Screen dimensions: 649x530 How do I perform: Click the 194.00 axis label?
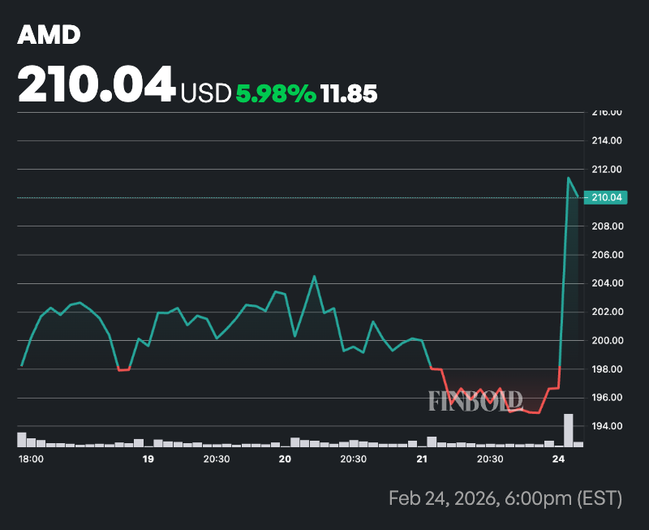point(606,426)
